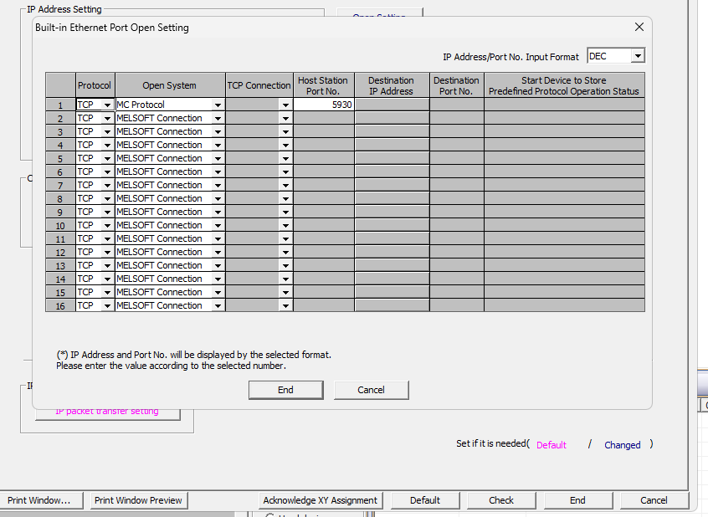Expand the Protocol dropdown in row 12

[x=107, y=253]
